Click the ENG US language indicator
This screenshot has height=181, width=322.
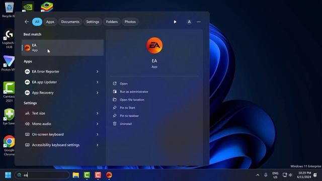tap(275, 175)
